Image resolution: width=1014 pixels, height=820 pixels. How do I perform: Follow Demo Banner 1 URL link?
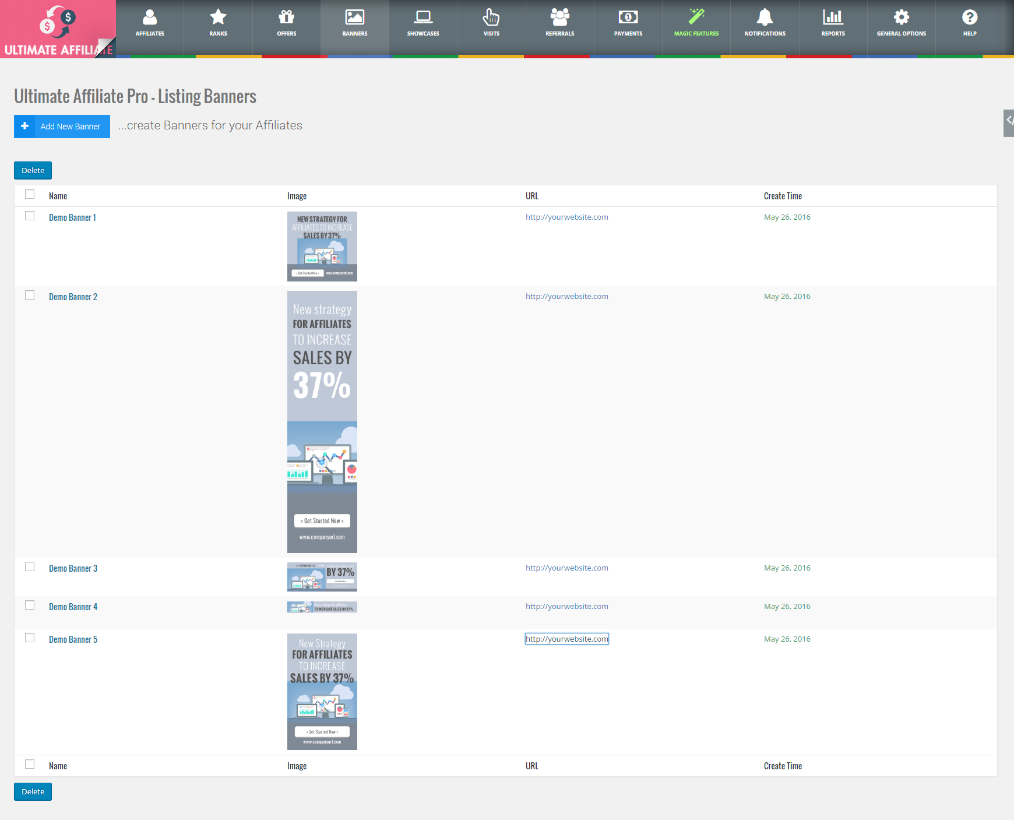(x=566, y=217)
